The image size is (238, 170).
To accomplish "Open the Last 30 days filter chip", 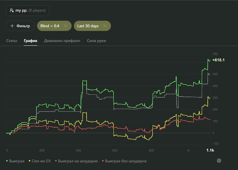I will point(87,26).
